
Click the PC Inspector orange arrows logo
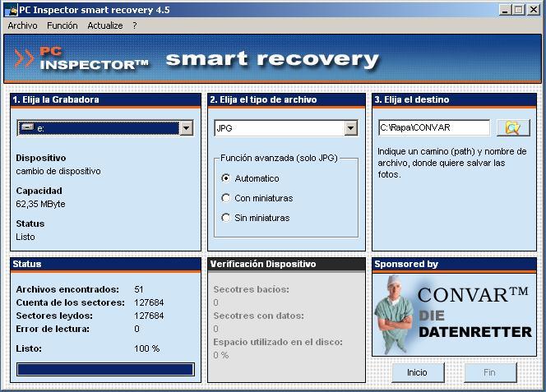pos(24,58)
